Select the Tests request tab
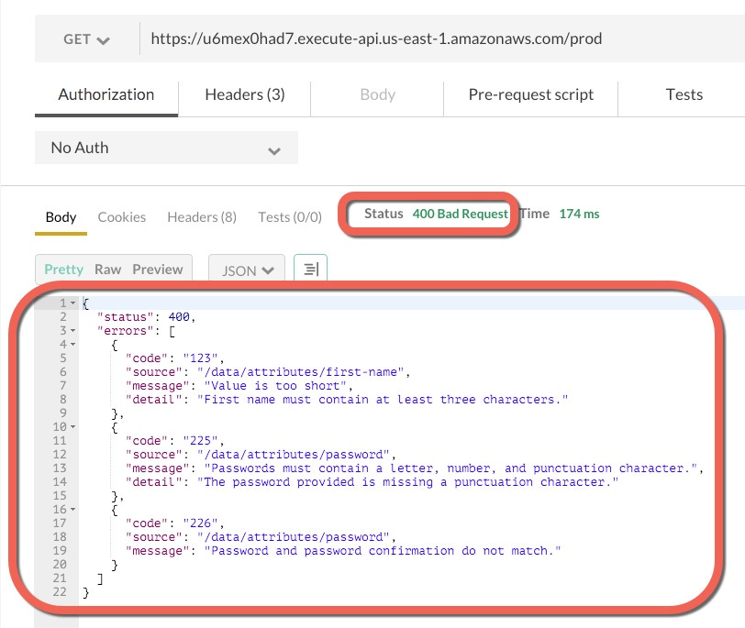Viewport: 745px width, 628px height. pos(683,94)
